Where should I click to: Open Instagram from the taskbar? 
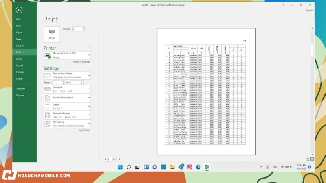[x=189, y=167]
